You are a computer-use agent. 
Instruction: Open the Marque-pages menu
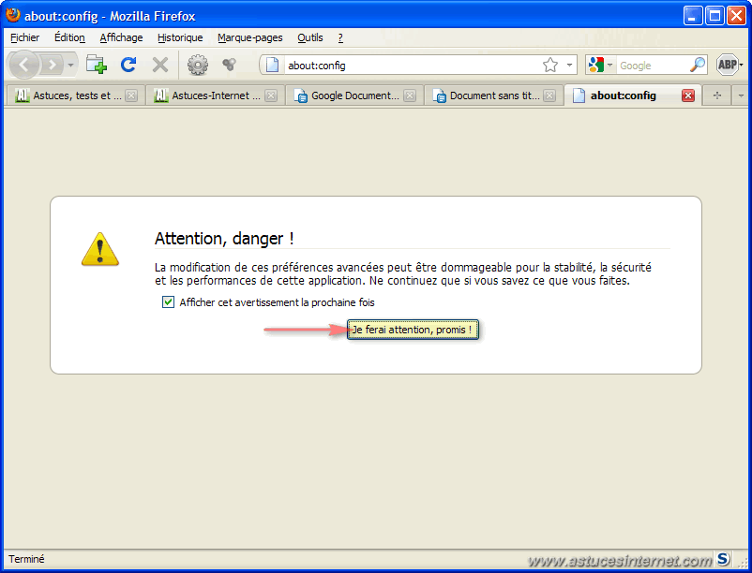249,37
